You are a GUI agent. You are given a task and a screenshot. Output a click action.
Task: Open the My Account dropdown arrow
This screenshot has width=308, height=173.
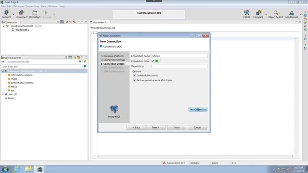(x=301, y=14)
